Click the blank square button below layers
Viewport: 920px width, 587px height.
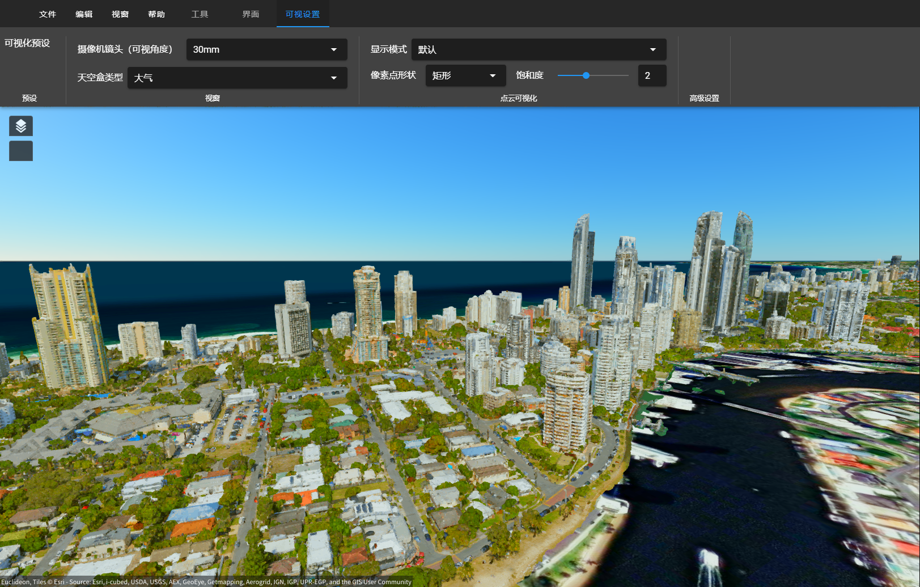pos(21,151)
